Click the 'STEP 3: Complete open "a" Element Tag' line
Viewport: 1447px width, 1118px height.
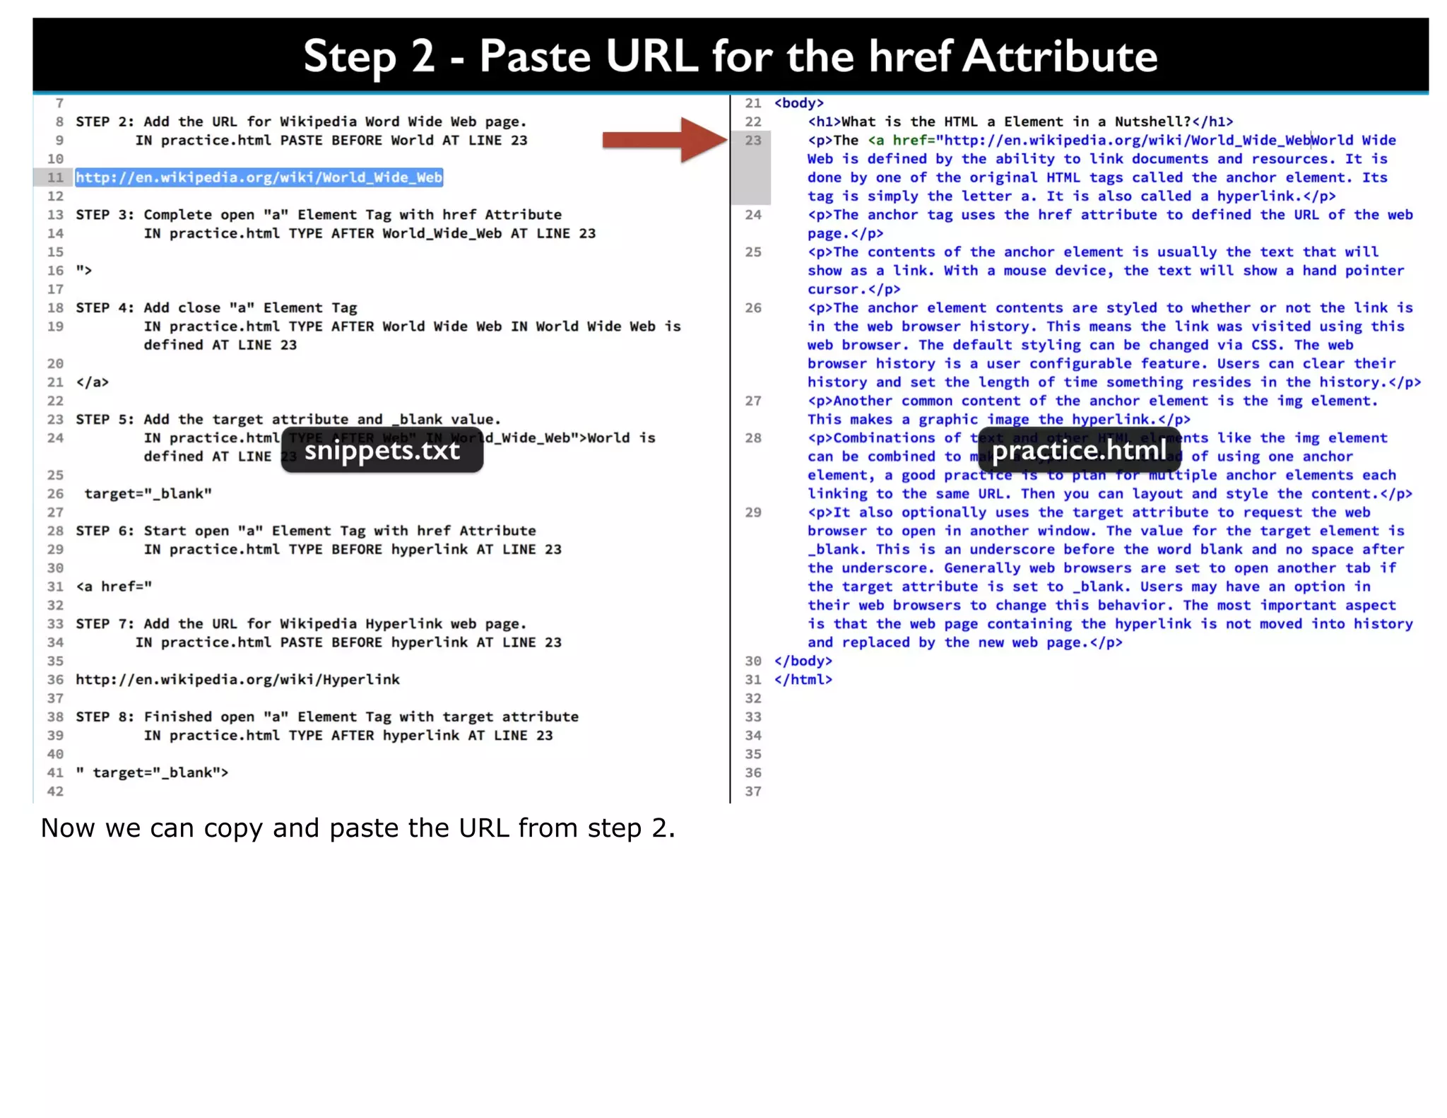coord(319,214)
